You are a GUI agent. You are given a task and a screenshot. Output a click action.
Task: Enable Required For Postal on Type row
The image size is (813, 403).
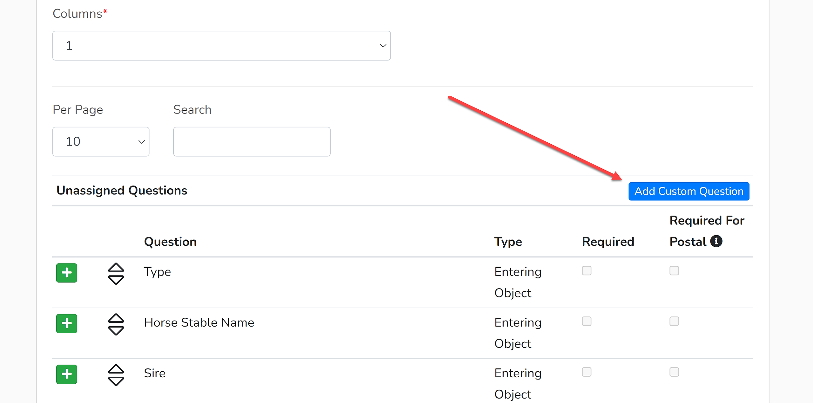coord(674,271)
